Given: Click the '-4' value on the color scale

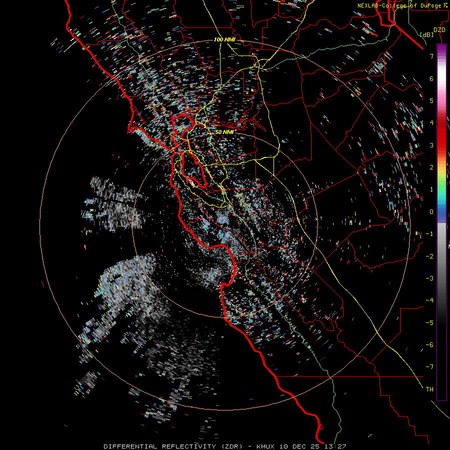Looking at the screenshot, I should pos(429,300).
